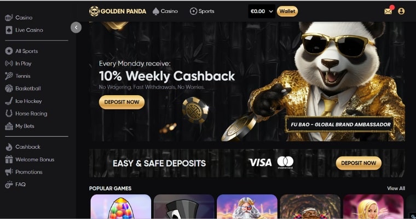Click the Golden Panda logo
The height and width of the screenshot is (219, 416).
coord(118,11)
